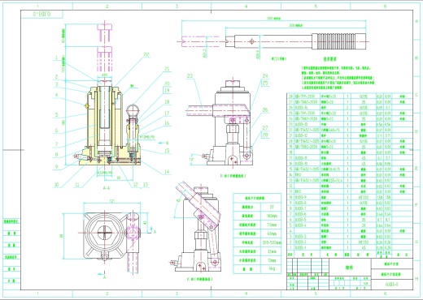The width and height of the screenshot is (423, 300).
Task: Select balloon number 14 callout
Action: click(x=167, y=172)
